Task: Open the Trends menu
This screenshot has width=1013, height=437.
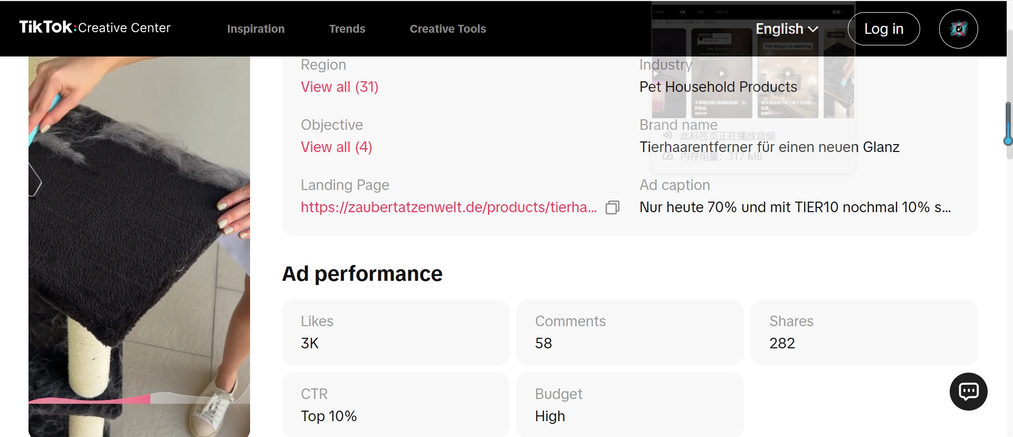Action: [347, 29]
